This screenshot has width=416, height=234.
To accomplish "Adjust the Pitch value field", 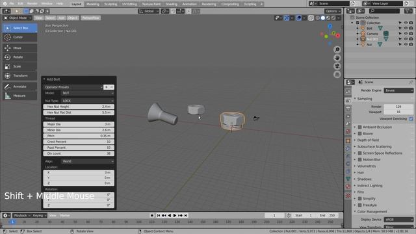I will click(x=79, y=136).
